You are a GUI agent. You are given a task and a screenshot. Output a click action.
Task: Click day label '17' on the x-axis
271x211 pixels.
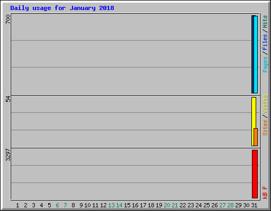[143, 205]
